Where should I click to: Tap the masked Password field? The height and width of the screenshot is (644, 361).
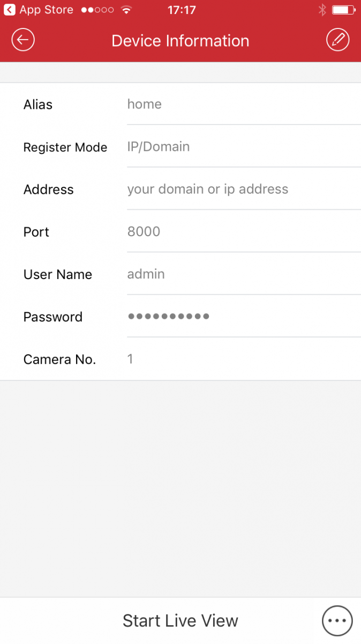pos(168,316)
